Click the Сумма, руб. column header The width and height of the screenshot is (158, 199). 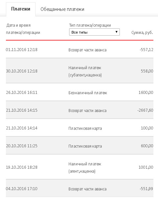(x=142, y=33)
